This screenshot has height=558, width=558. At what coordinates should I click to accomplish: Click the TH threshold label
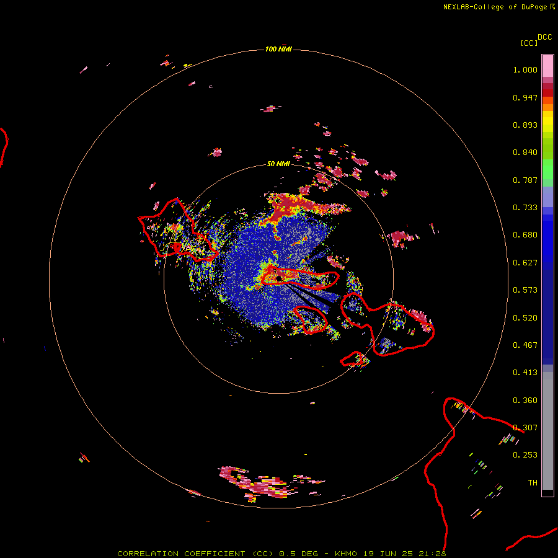point(533,483)
